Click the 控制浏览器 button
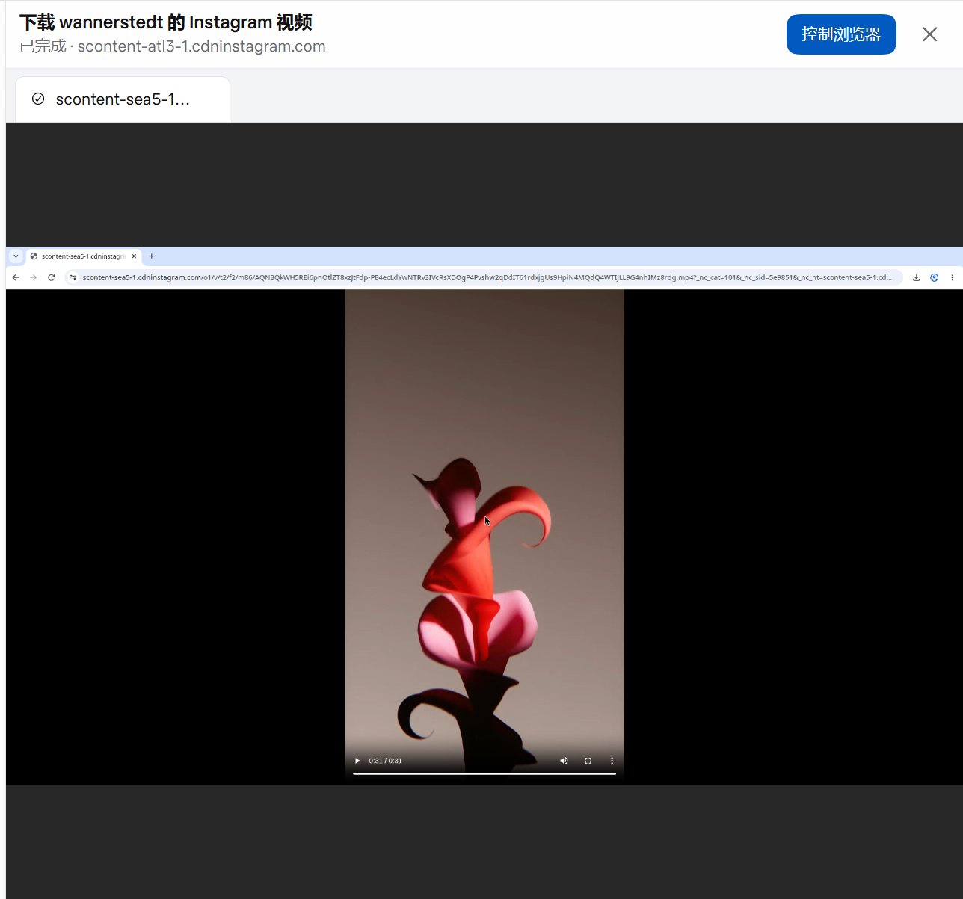Viewport: 963px width, 899px height. [x=841, y=34]
